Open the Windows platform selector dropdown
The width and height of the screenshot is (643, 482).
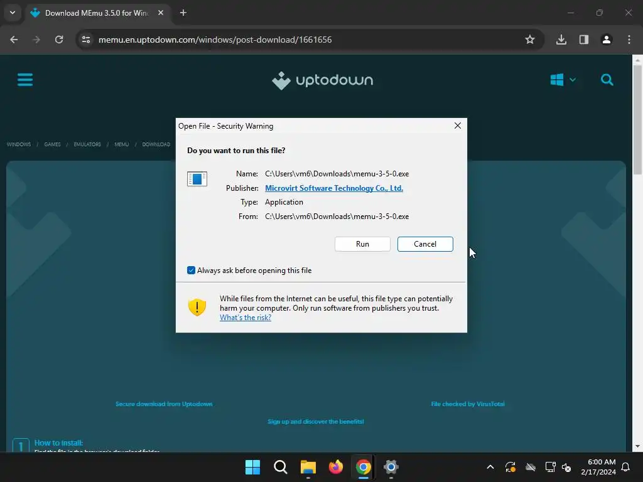tap(563, 80)
